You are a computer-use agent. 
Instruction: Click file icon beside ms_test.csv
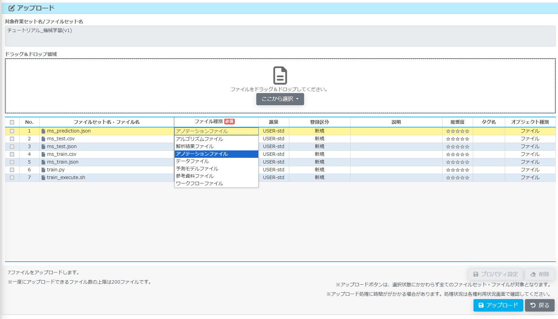pyautogui.click(x=43, y=139)
